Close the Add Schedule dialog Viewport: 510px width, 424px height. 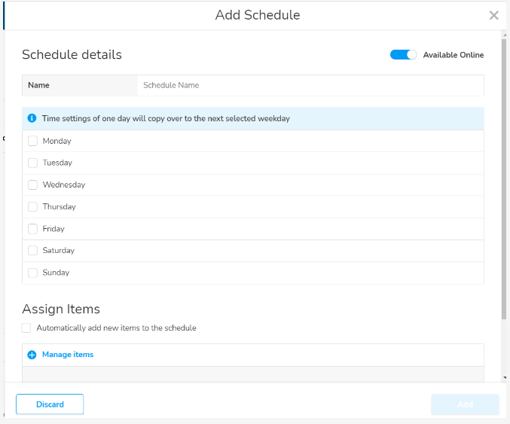coord(493,15)
